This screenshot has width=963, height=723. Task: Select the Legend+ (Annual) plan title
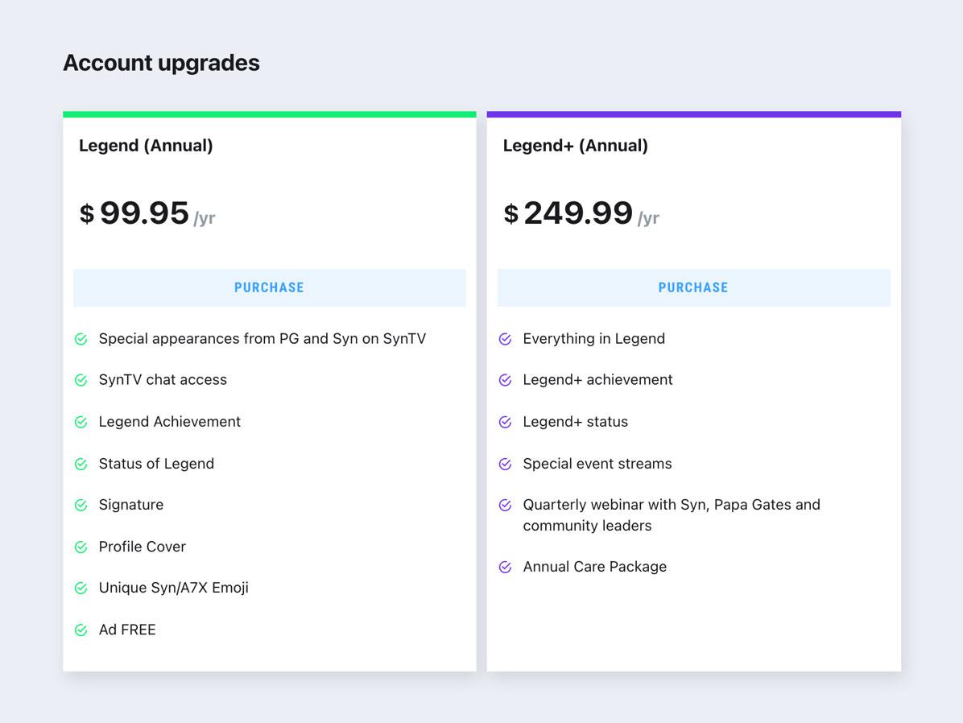[575, 146]
